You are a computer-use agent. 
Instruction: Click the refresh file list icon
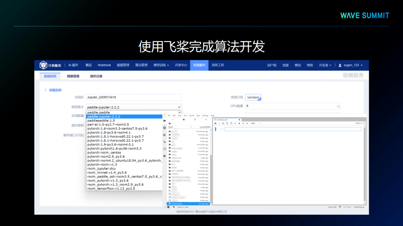(206, 120)
